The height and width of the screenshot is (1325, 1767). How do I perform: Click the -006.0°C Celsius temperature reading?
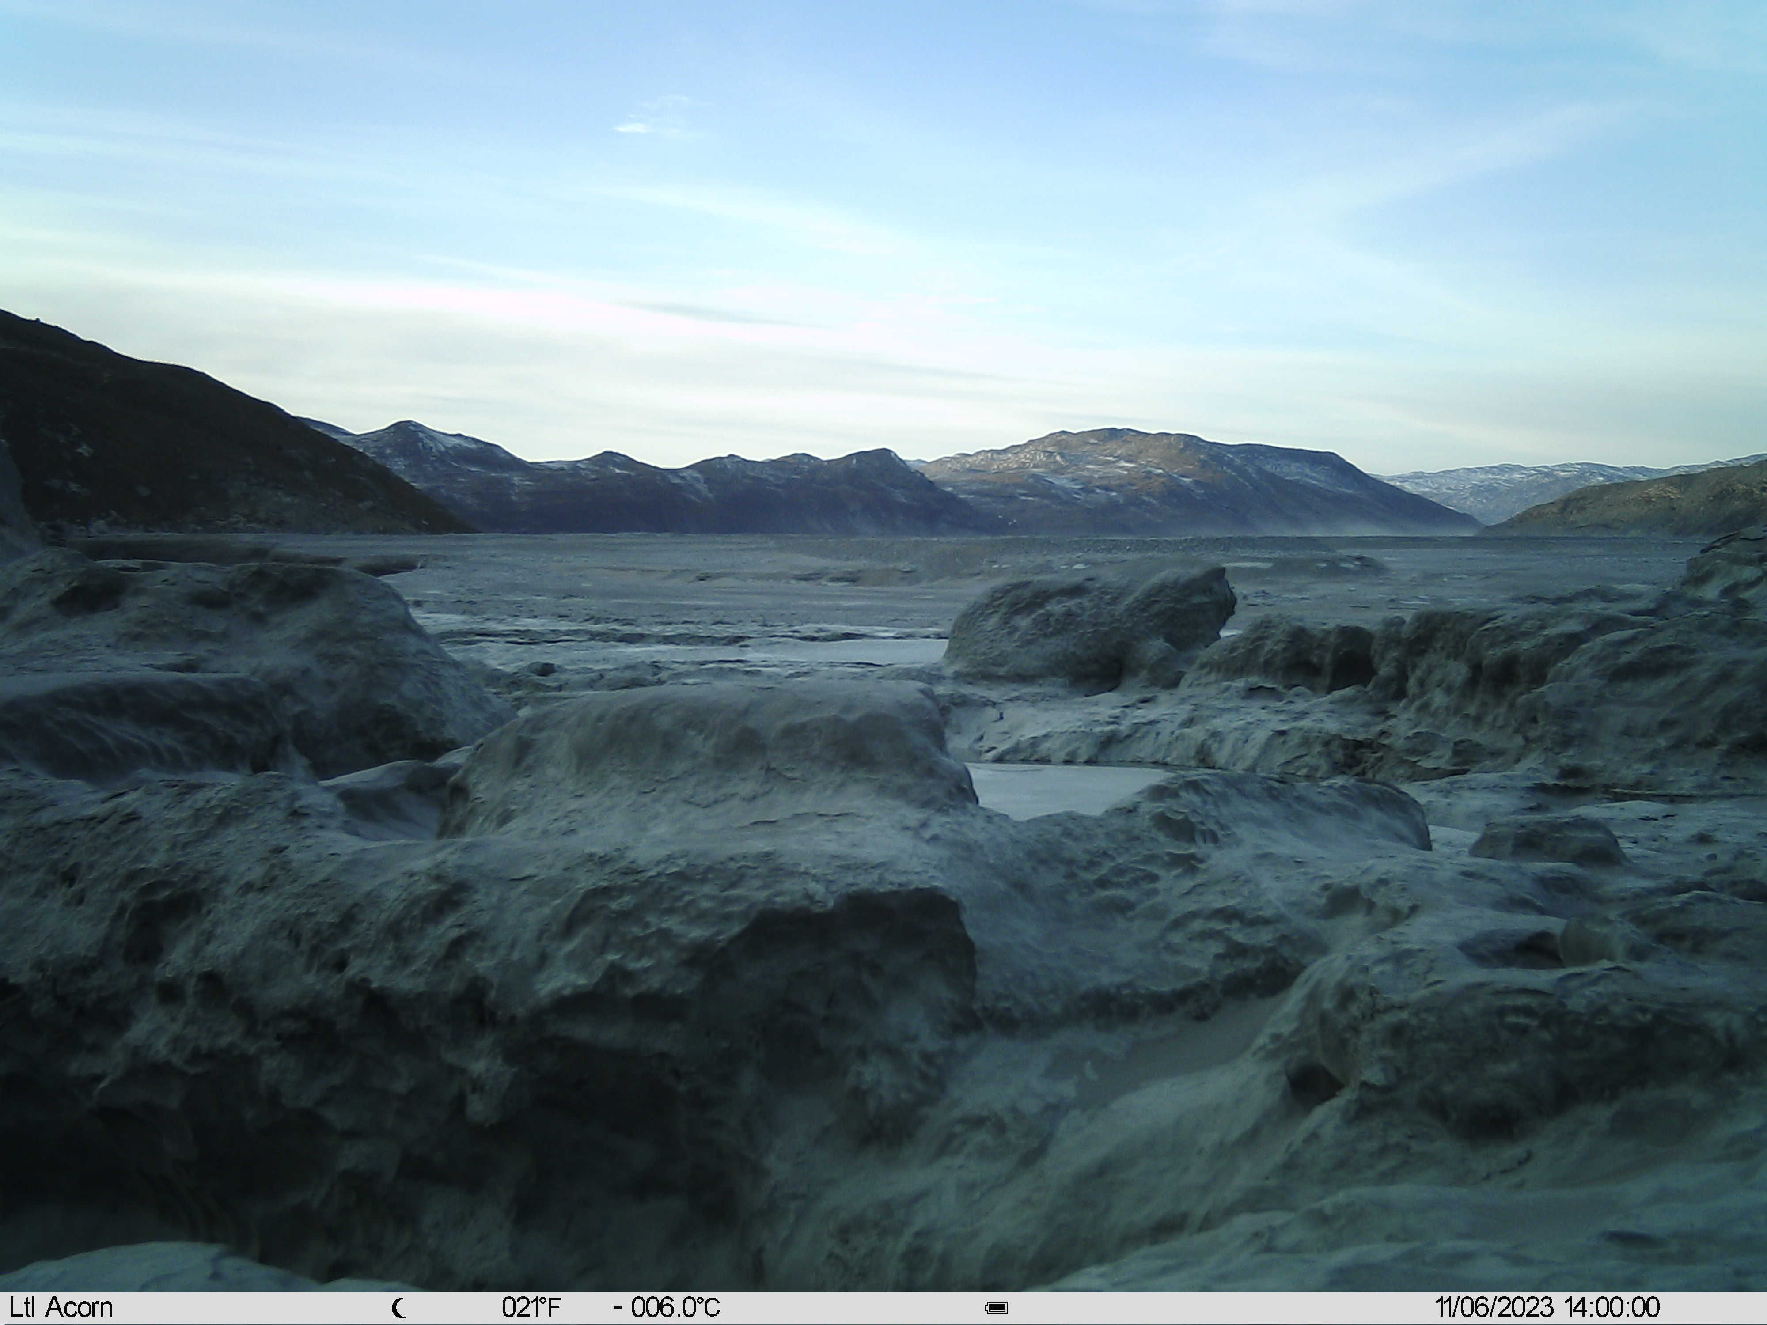pos(667,1307)
